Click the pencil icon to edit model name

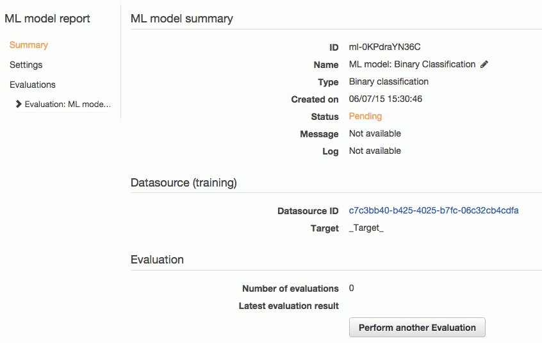(x=484, y=64)
